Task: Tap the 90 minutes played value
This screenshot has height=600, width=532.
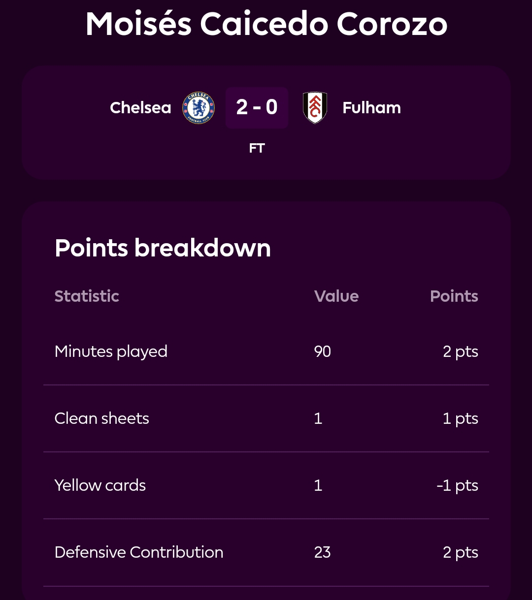Action: [x=323, y=351]
